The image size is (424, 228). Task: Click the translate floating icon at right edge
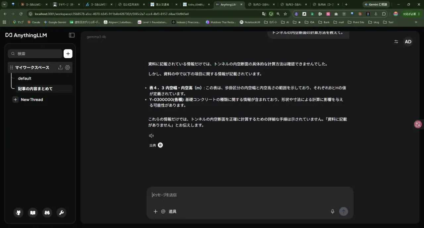click(x=418, y=124)
